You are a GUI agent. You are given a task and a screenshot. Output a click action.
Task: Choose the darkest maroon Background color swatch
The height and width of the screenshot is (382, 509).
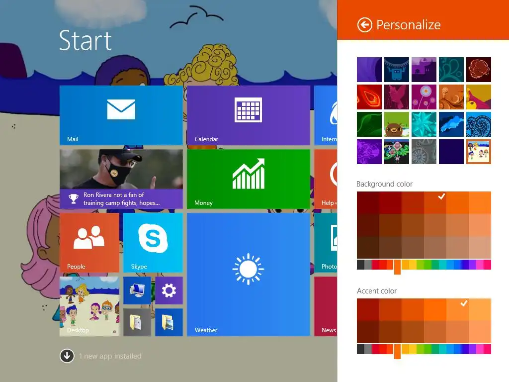[x=368, y=203]
